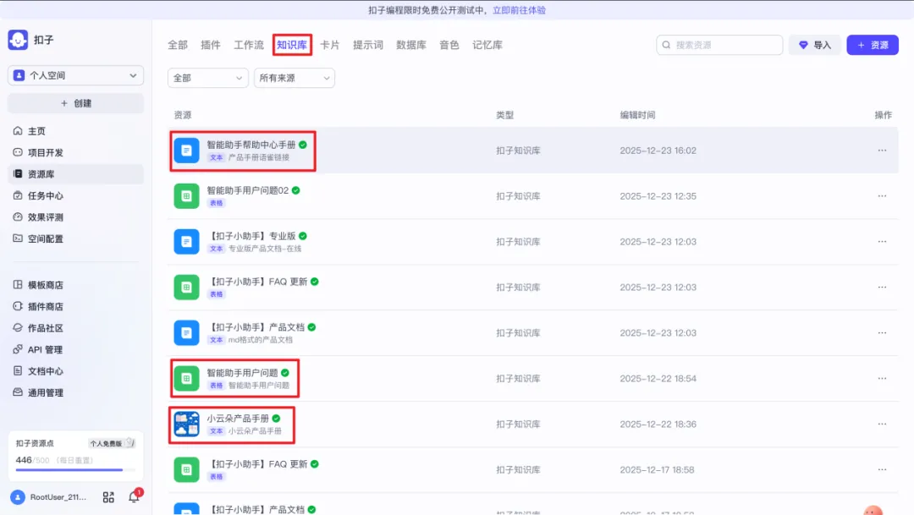Open 文档中心 sidebar item
The image size is (914, 515).
click(76, 371)
